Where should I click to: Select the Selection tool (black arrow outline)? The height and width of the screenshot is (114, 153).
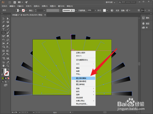tap(3, 19)
